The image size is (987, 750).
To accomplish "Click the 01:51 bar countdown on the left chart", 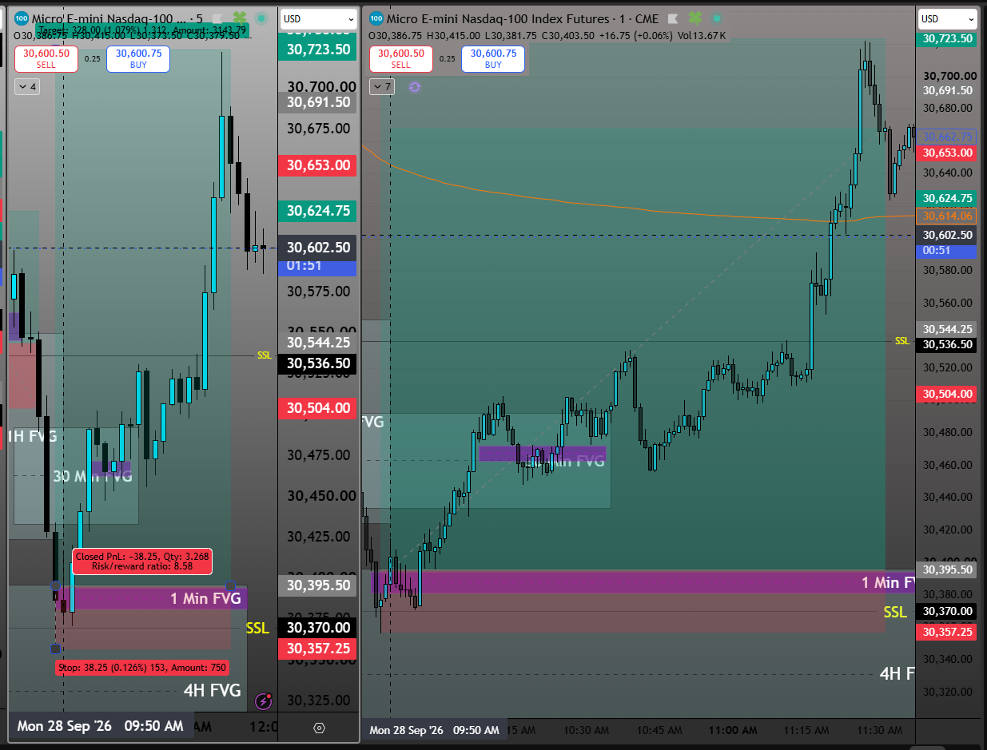I will pyautogui.click(x=319, y=266).
